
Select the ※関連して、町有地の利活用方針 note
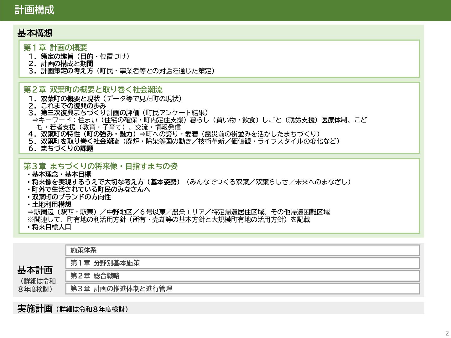[169, 219]
